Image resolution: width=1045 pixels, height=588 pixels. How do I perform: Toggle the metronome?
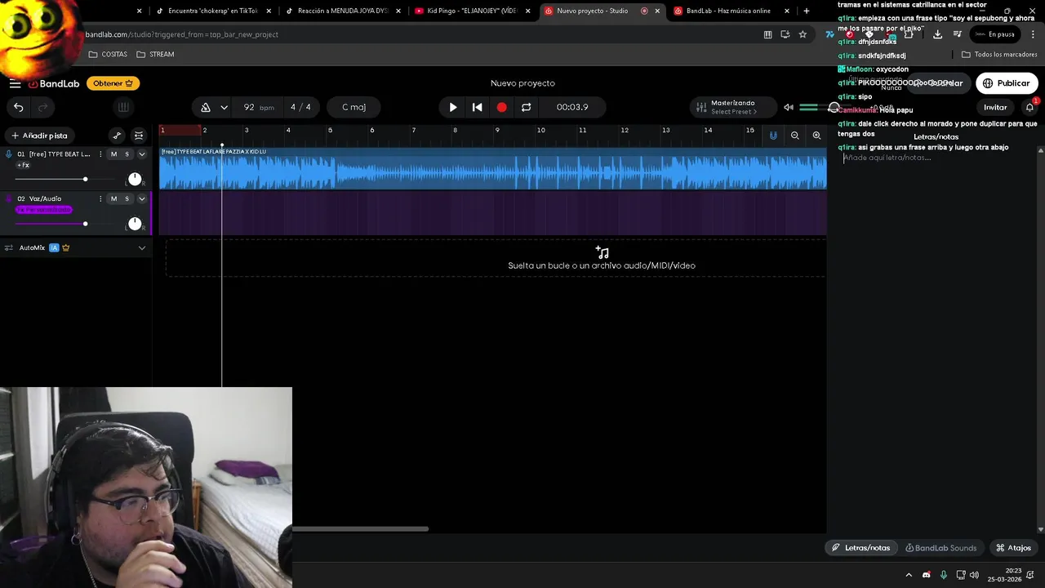pyautogui.click(x=206, y=107)
